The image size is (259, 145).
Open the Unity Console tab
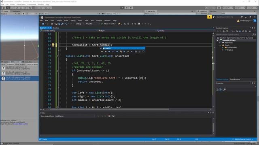(15, 62)
